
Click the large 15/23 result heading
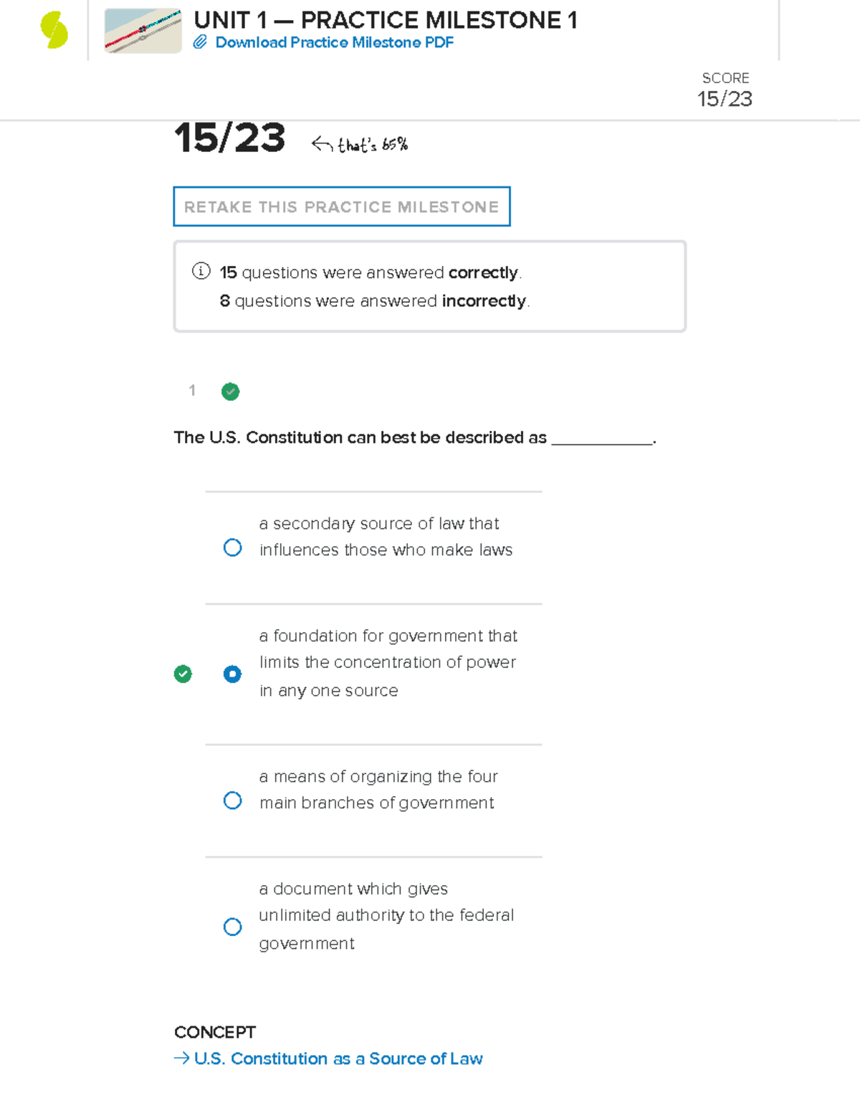coord(230,138)
